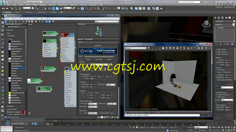
Task: Toggle the Percent Snap button
Action: 95,9
